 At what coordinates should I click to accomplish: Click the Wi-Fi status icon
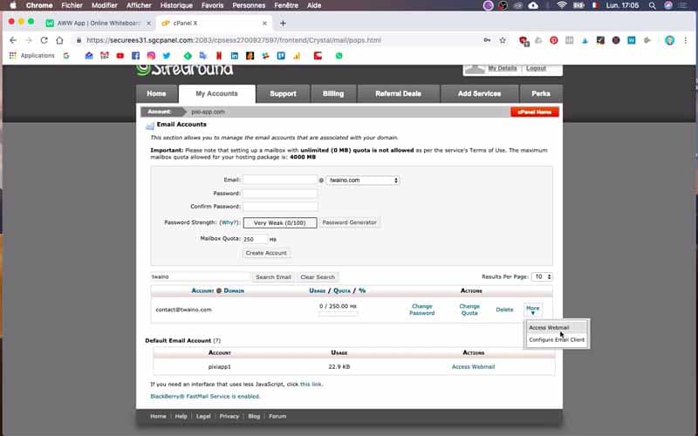click(562, 5)
